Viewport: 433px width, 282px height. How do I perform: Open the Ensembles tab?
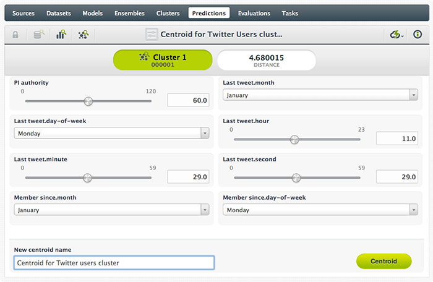click(x=129, y=13)
